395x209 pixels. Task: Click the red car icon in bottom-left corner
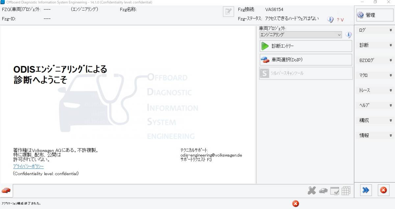pos(6,190)
